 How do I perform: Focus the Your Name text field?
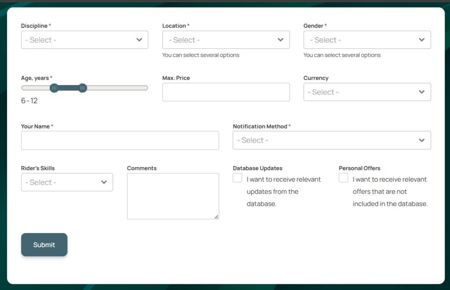tap(120, 140)
